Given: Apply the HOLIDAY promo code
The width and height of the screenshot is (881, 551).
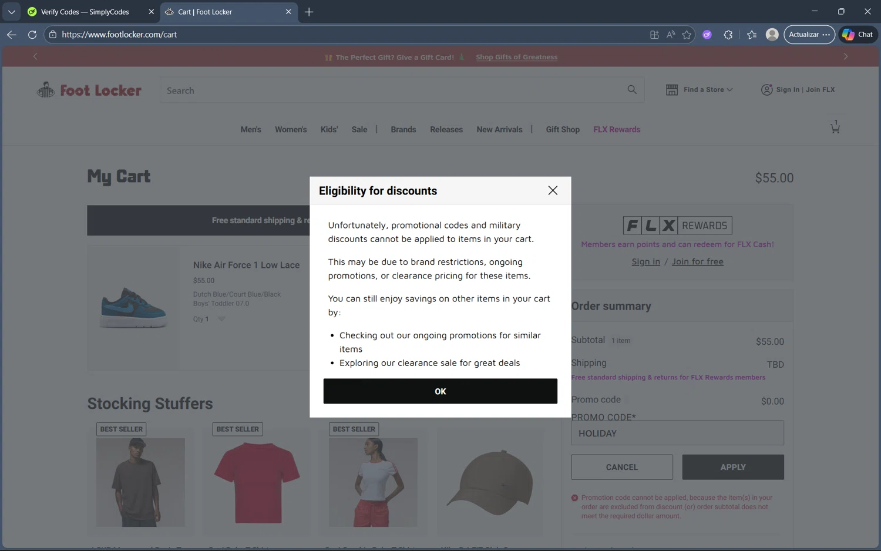Looking at the screenshot, I should pos(733,467).
